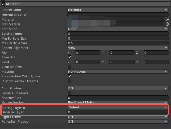Open the Cast Shadows dropdown
This screenshot has width=171, height=129.
click(118, 88)
